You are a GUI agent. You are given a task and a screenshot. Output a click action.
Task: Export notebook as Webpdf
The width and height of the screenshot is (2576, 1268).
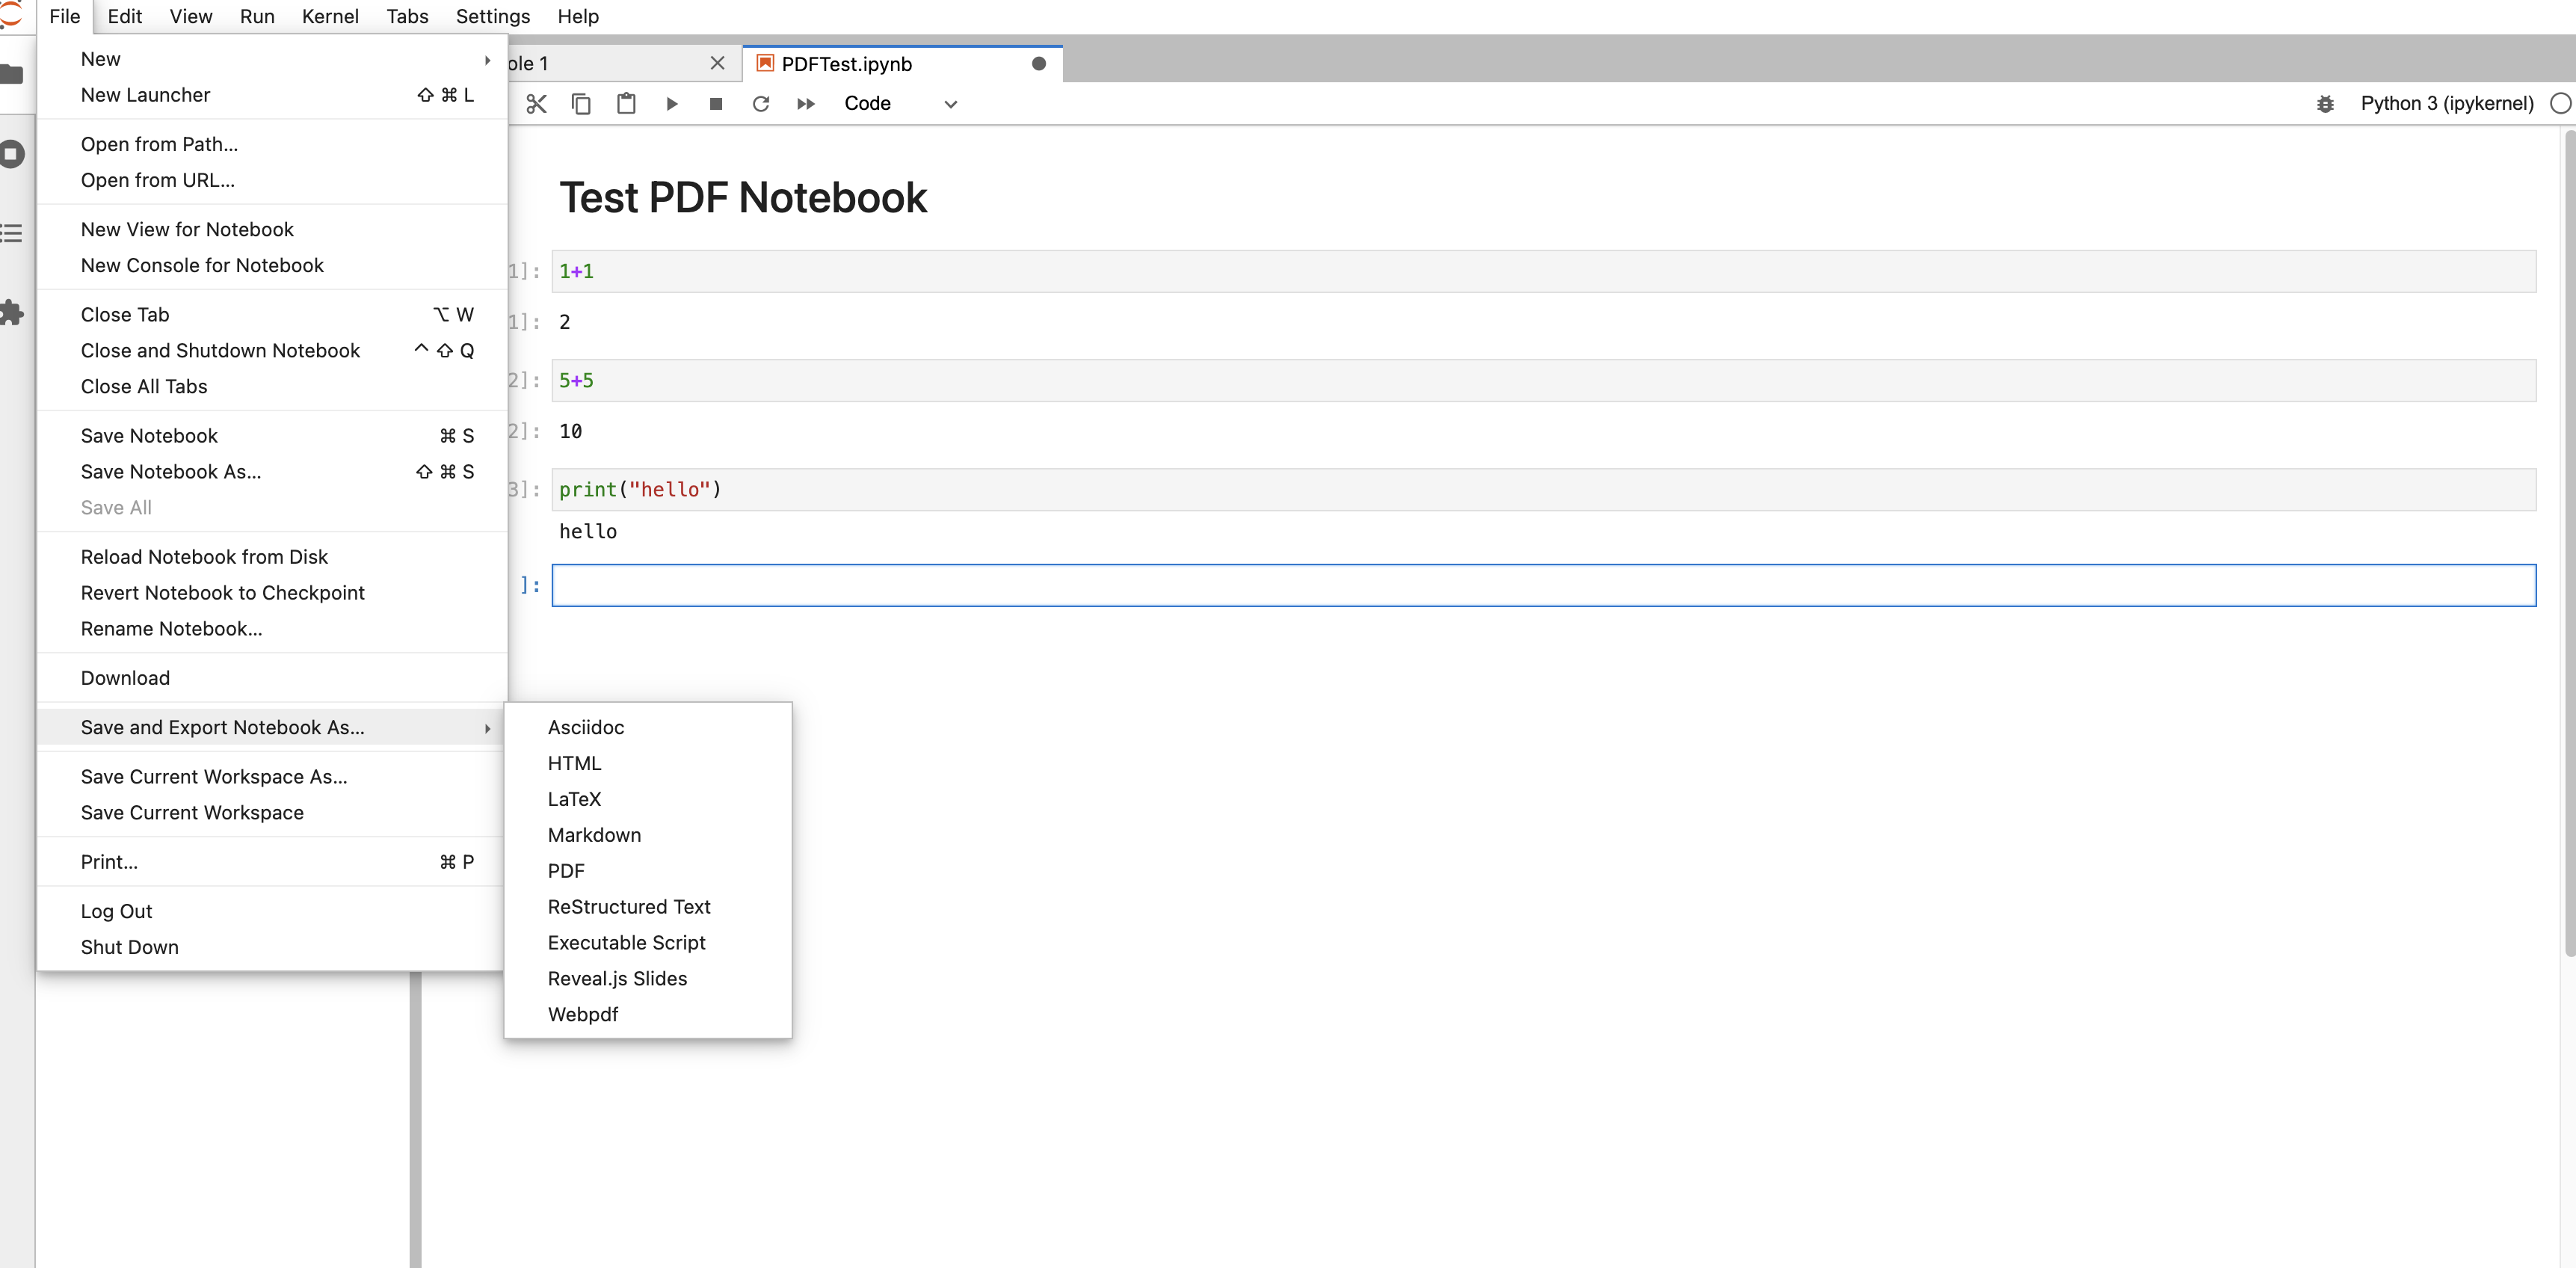click(x=648, y=1015)
